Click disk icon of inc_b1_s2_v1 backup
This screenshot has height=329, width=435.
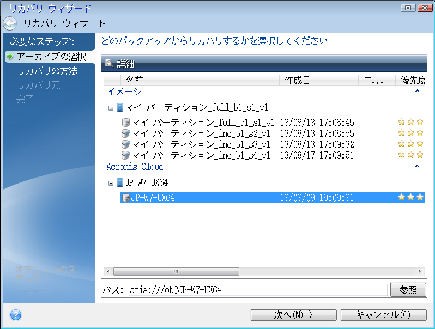coord(126,133)
